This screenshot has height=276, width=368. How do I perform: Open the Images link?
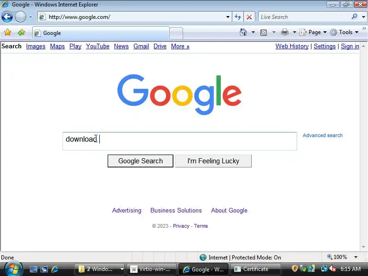click(x=36, y=46)
